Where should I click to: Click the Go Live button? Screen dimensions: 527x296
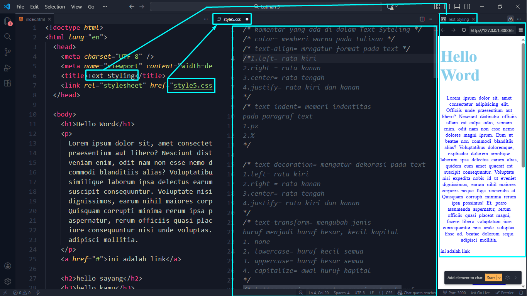pyautogui.click(x=481, y=293)
